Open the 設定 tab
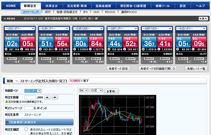The image size is (211, 135). pyautogui.click(x=183, y=6)
